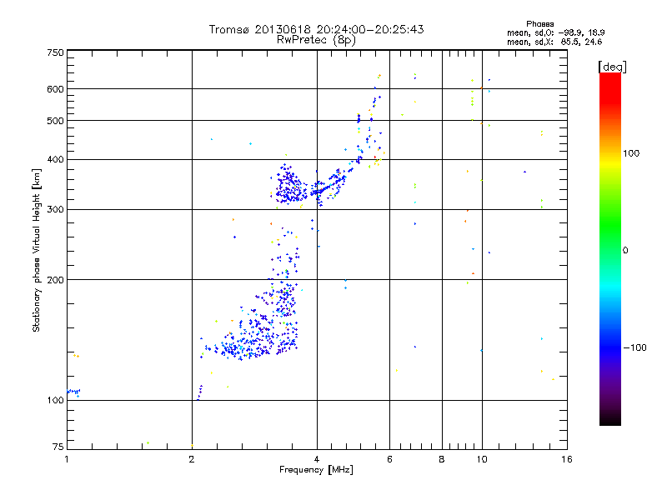Click the RwPretec (8p) subtitle
Viewport: 667px width, 500px height.
coord(316,40)
